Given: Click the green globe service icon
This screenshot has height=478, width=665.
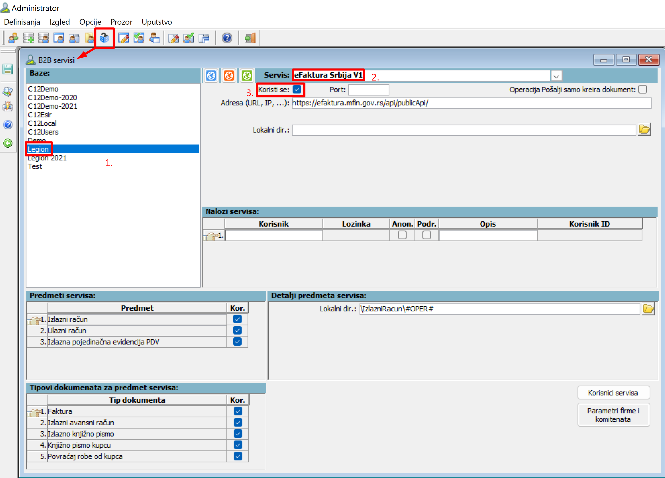Looking at the screenshot, I should click(x=247, y=76).
